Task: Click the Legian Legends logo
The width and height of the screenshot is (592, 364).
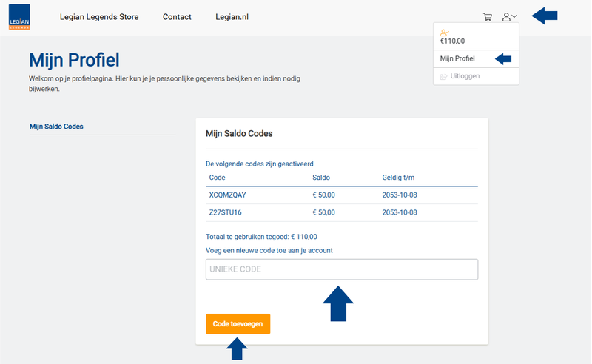Action: [19, 17]
